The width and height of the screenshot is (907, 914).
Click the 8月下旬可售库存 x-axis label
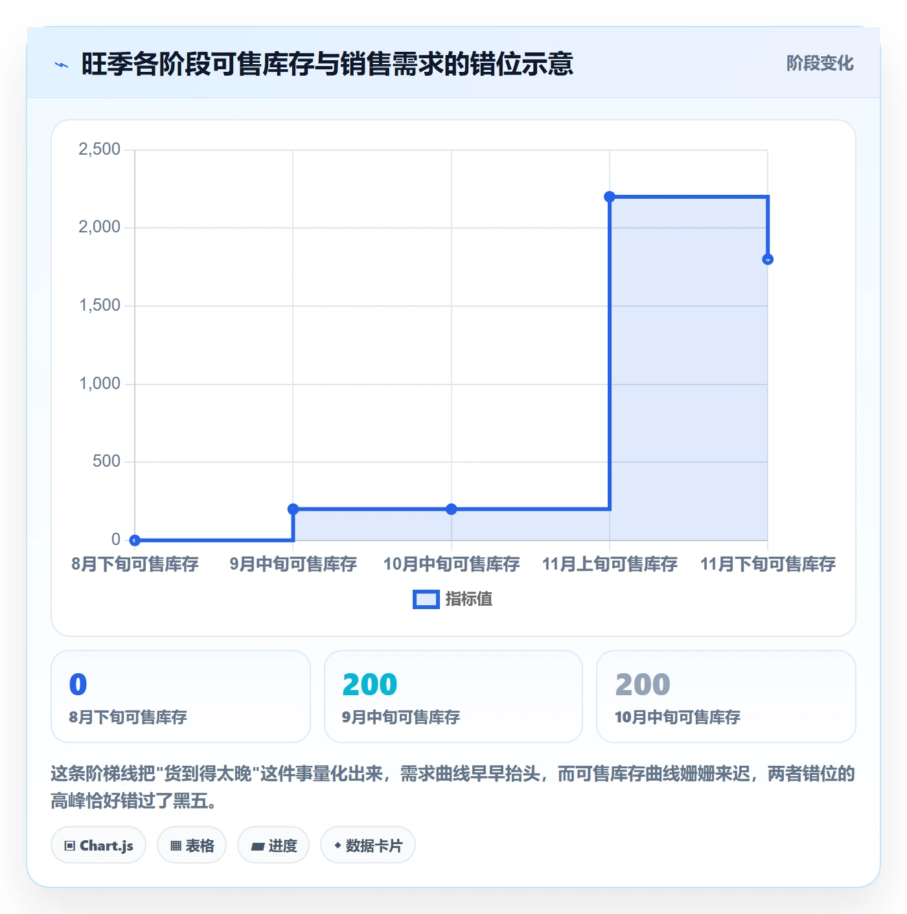(135, 564)
